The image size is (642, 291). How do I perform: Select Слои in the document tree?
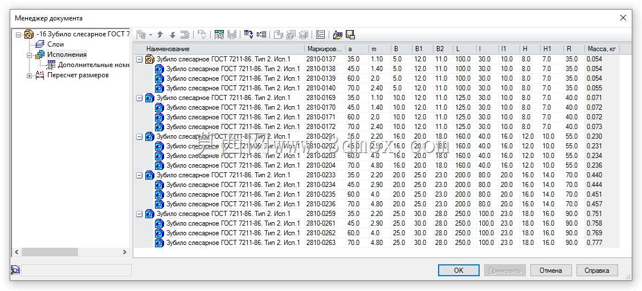pos(55,44)
